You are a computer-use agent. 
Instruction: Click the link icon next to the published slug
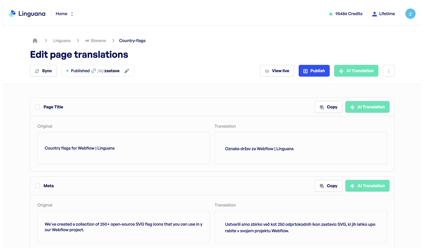point(94,71)
